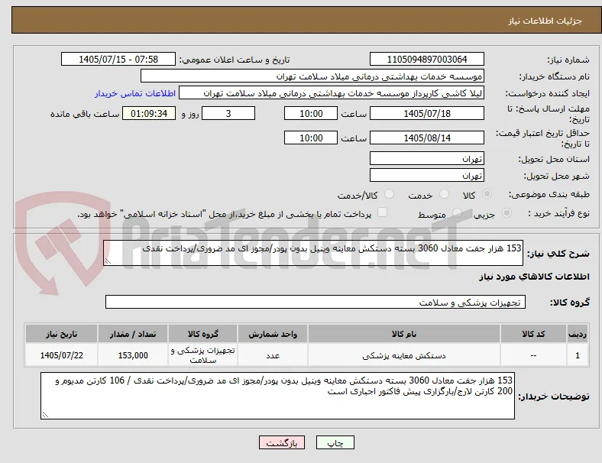Screen dimensions: 602x463
Task: Open اطلاعات تماس خریدار link
Action: tap(135, 94)
